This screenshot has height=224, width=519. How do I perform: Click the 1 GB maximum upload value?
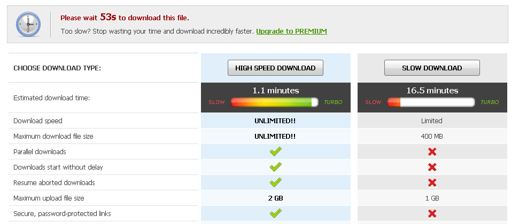432,198
